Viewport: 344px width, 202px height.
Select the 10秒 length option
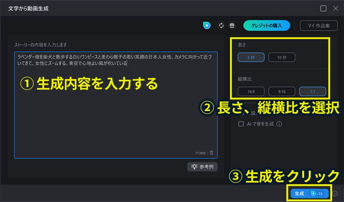[282, 57]
